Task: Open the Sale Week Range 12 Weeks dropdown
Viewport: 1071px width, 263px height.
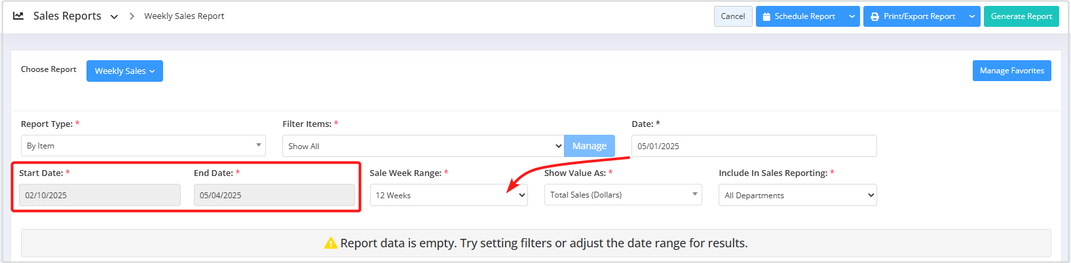Action: point(449,195)
